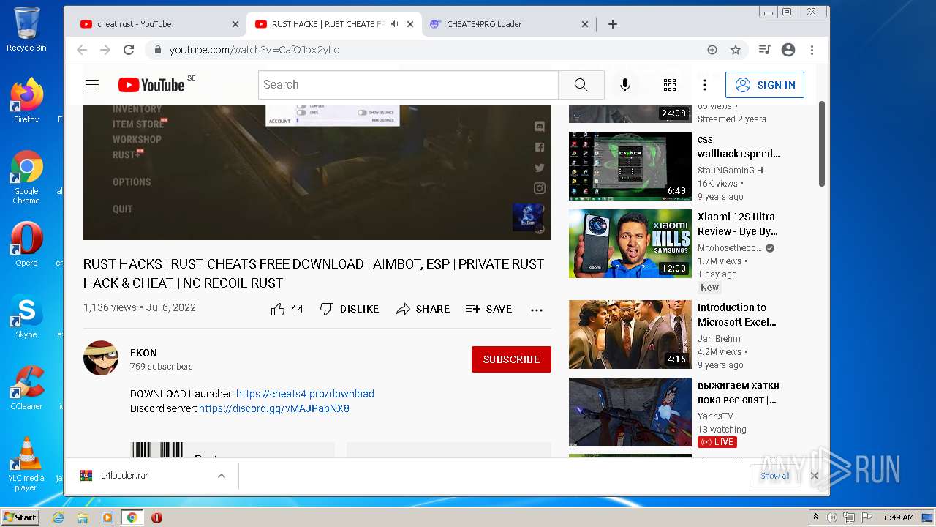Open YouTube apps grid icon
This screenshot has height=527, width=936.
pyautogui.click(x=670, y=85)
